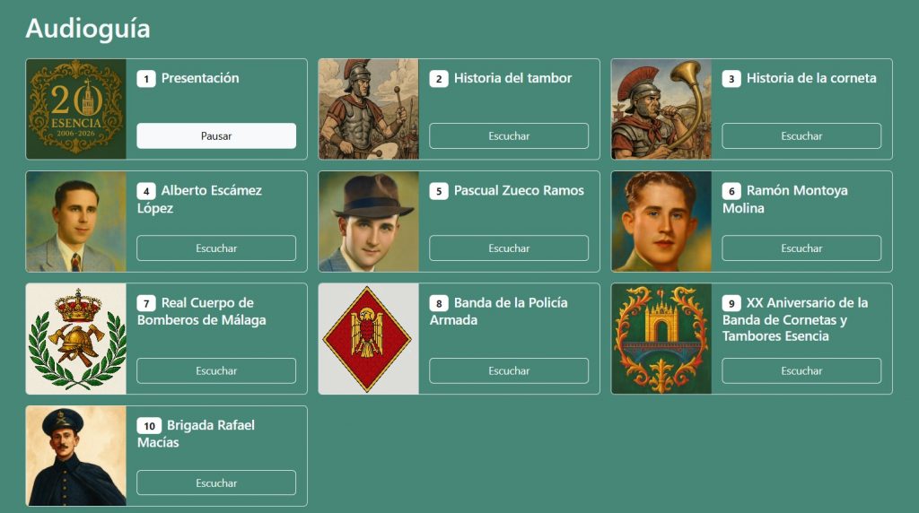Select the Roman drummer illustration
Viewport: 919px width, 513px height.
coord(369,109)
